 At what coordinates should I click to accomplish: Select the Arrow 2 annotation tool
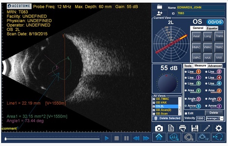coord(213,106)
